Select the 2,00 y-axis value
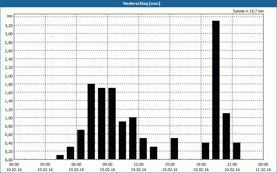This screenshot has width=277, height=173. (x=9, y=76)
